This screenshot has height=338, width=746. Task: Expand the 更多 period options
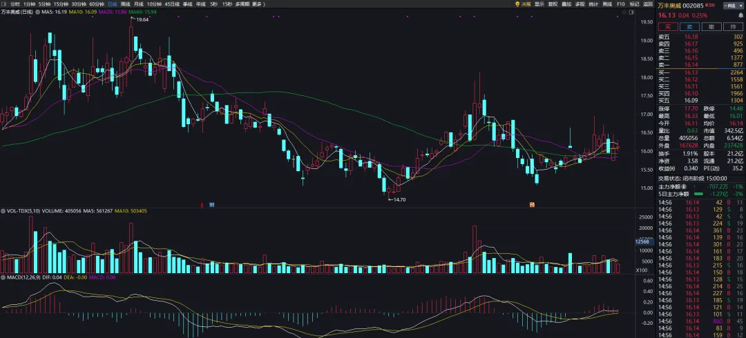pos(258,4)
